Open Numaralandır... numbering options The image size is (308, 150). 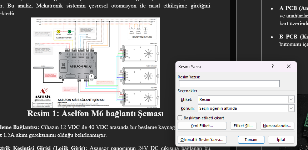(x=277, y=126)
